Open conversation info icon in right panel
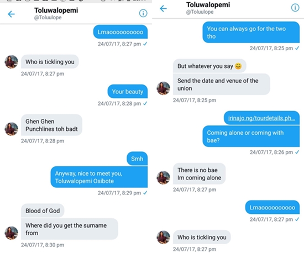The height and width of the screenshot is (253, 304). tap(295, 8)
